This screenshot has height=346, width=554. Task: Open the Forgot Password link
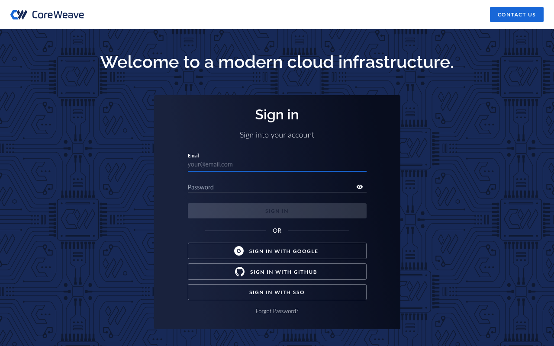[277, 311]
